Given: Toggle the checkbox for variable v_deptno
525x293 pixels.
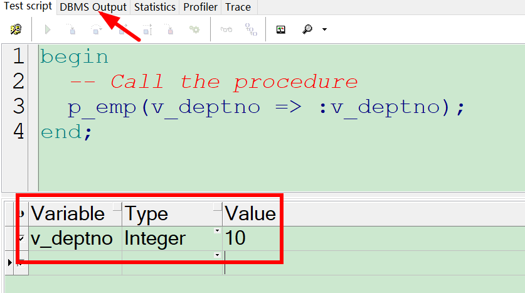Looking at the screenshot, I should (x=21, y=238).
